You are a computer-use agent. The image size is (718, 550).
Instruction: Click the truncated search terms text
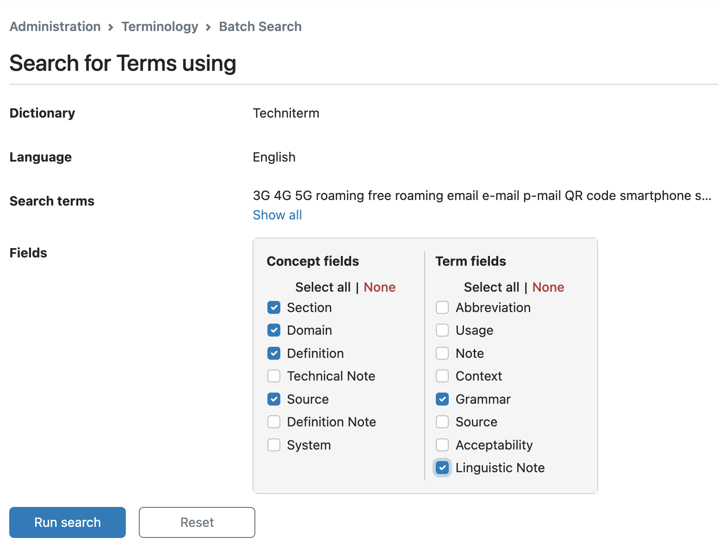(x=482, y=195)
